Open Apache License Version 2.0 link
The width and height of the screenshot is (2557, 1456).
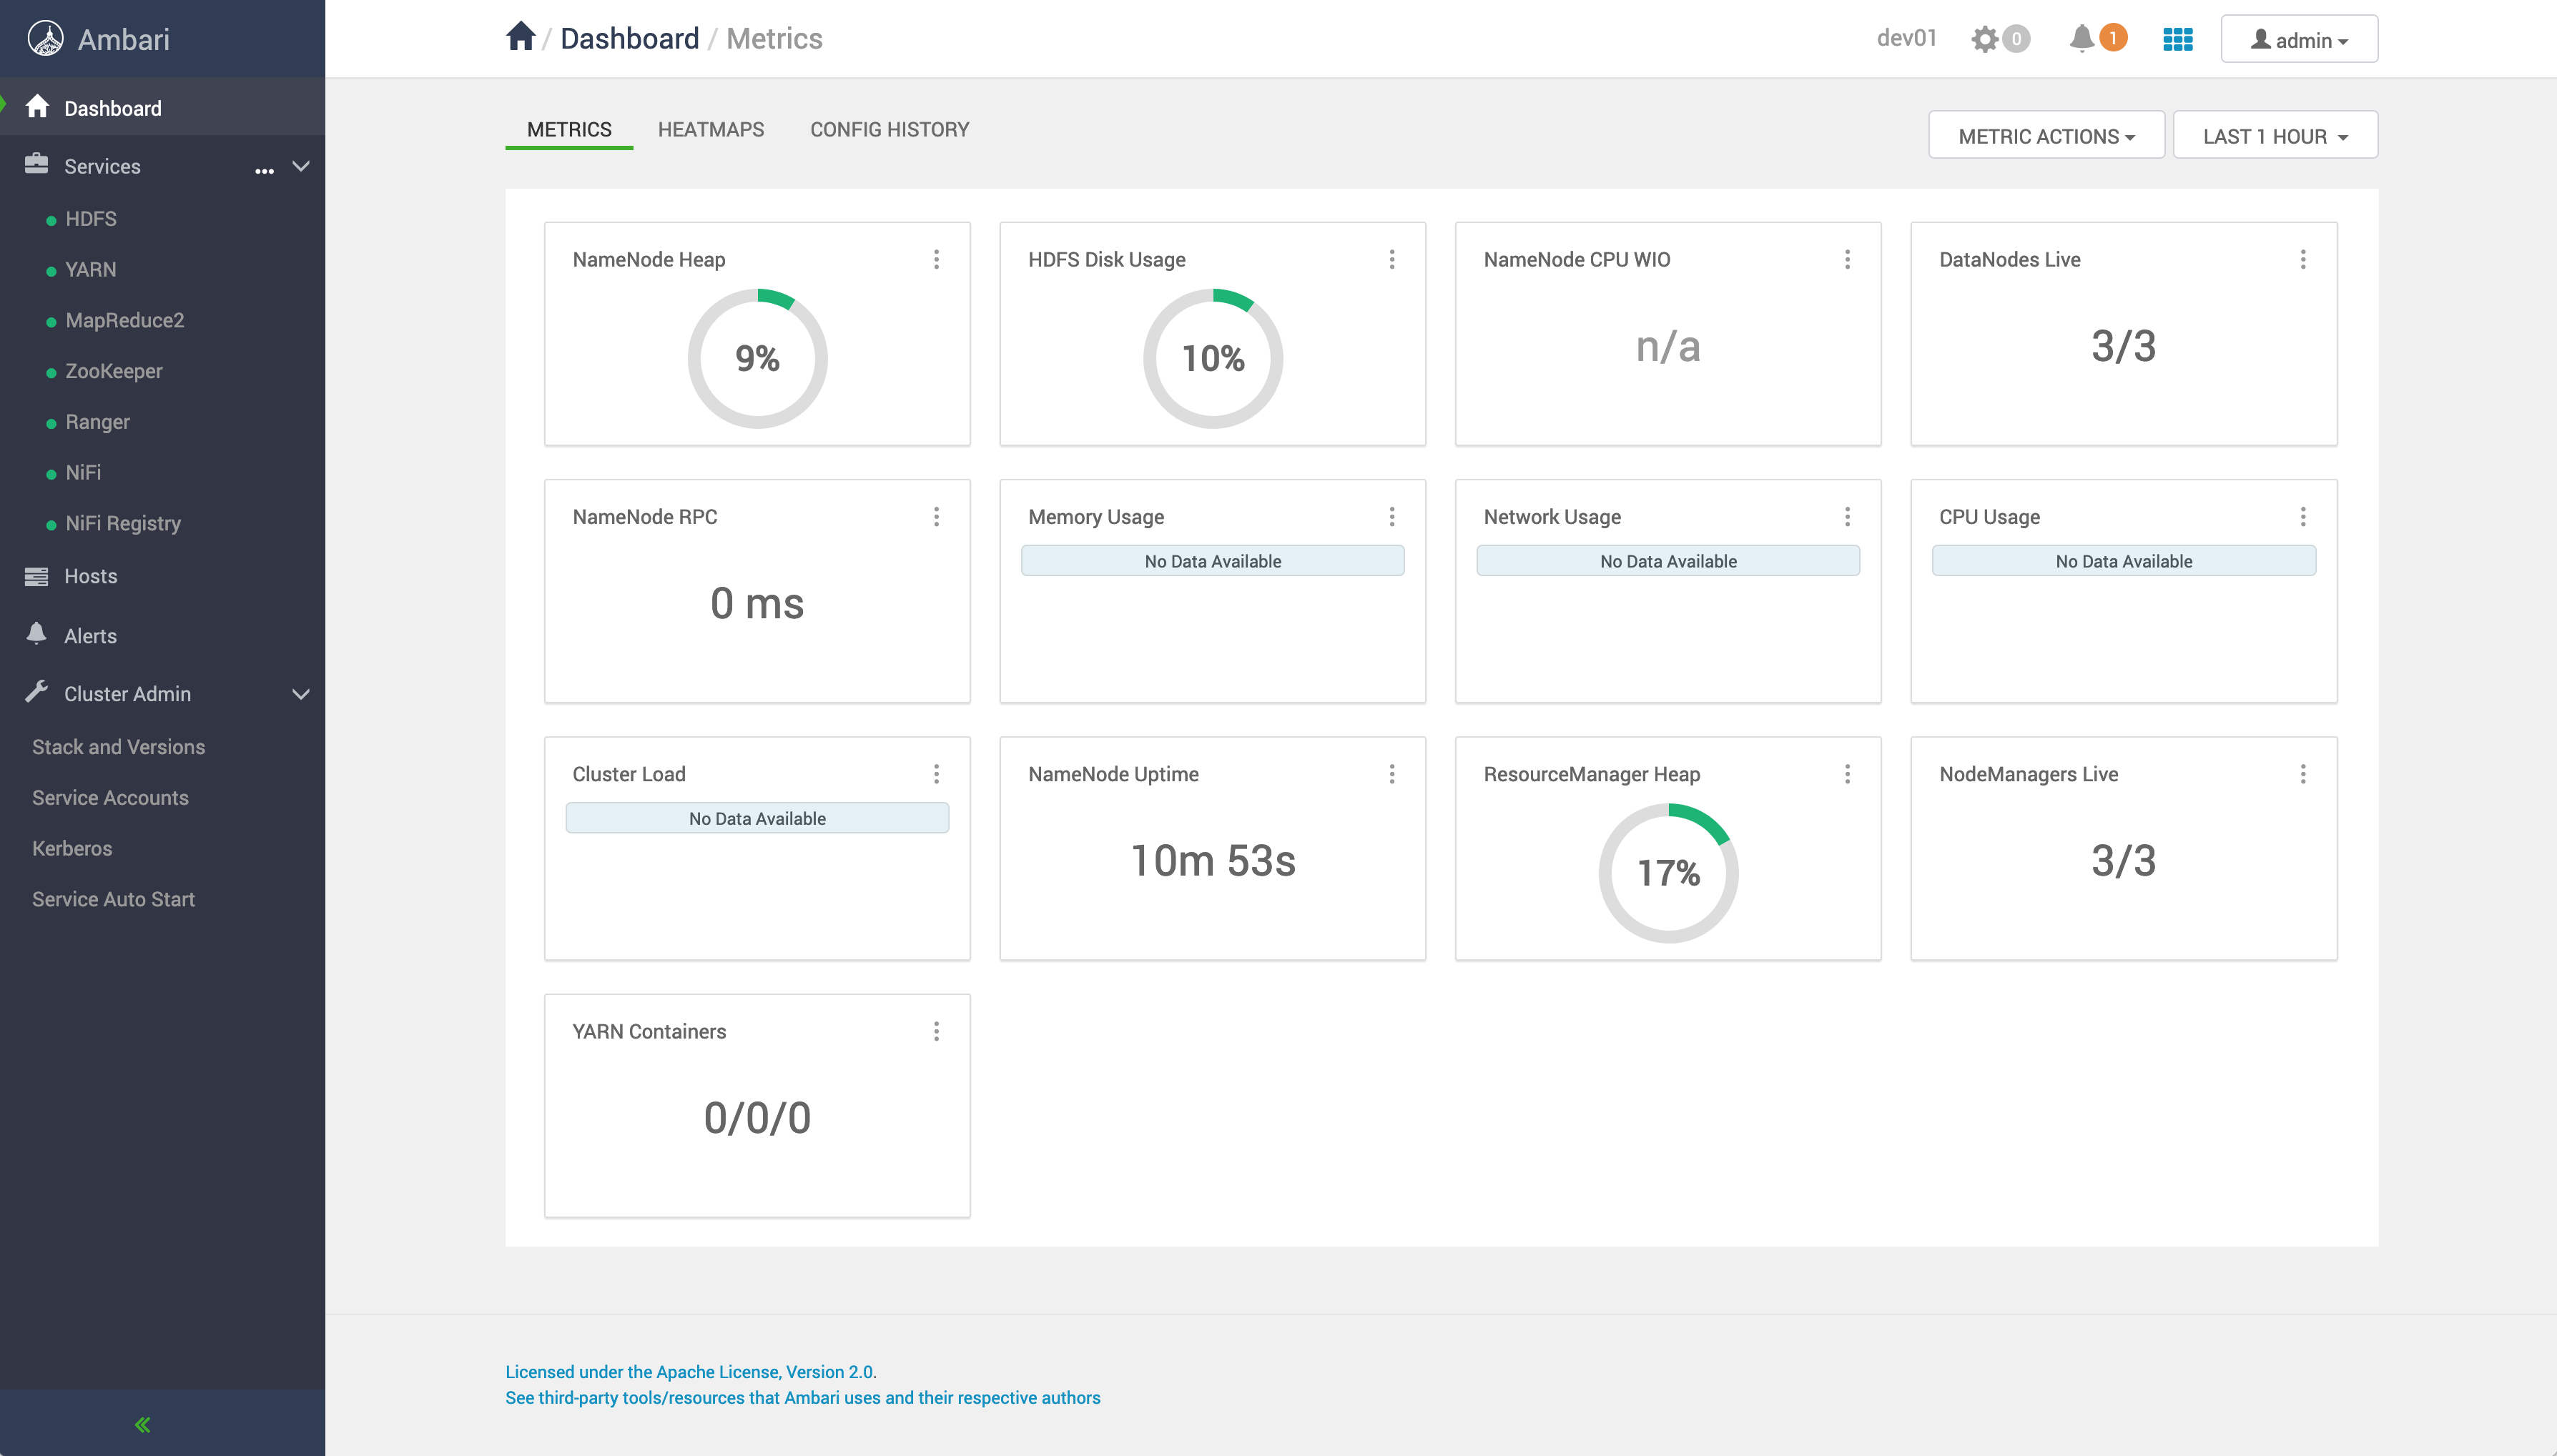pos(690,1372)
